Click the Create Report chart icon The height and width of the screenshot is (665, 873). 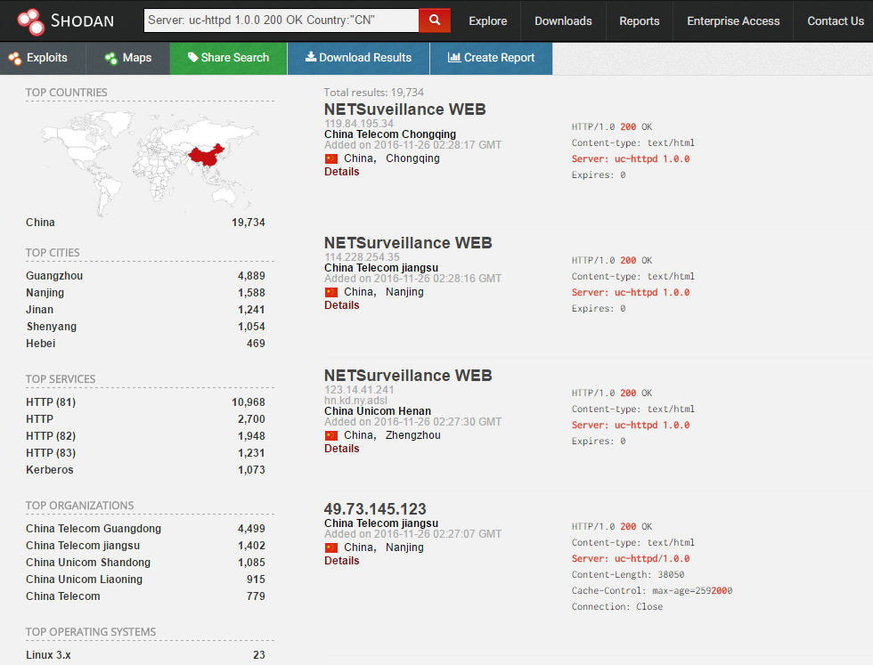tap(453, 57)
